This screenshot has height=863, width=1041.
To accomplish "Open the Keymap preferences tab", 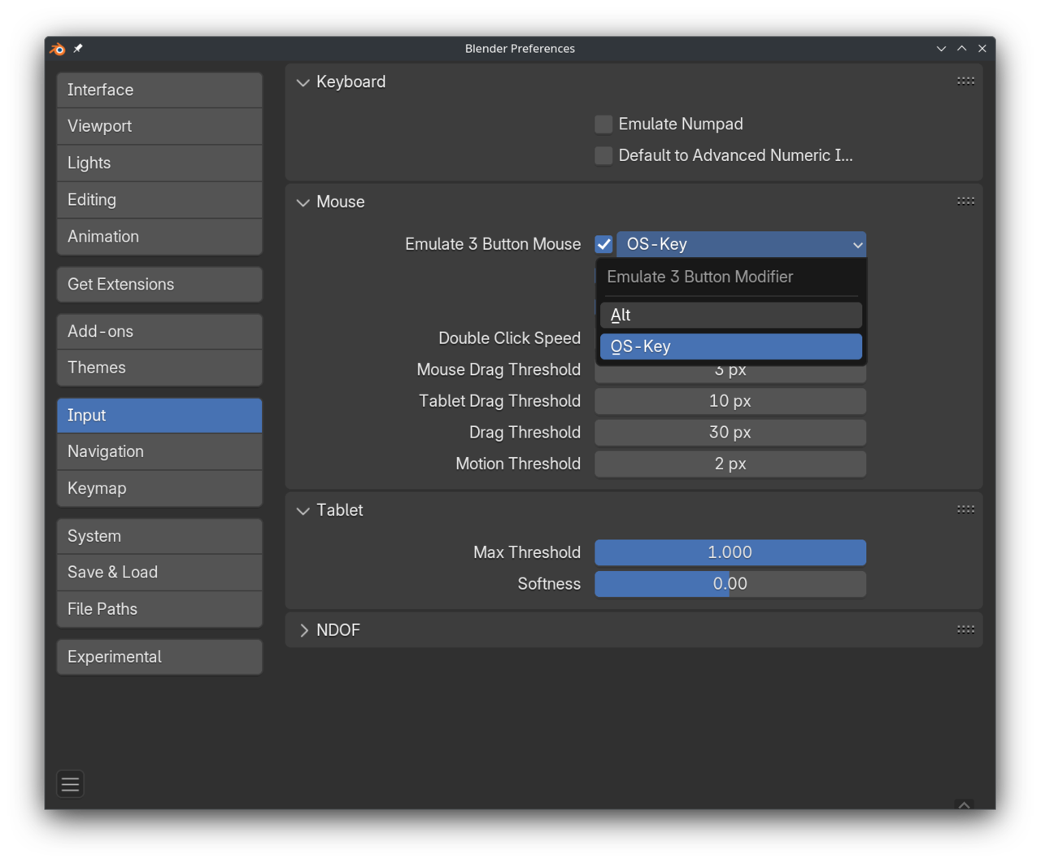I will pos(159,489).
